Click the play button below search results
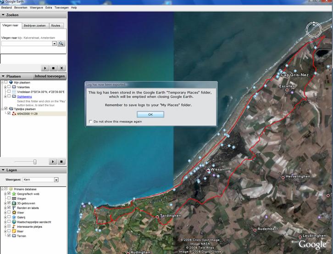 [45, 68]
